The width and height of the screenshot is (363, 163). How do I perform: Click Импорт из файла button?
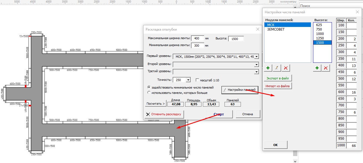click(278, 86)
